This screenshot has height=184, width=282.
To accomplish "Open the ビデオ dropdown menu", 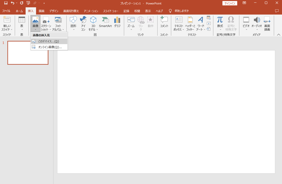I will click(x=246, y=23).
